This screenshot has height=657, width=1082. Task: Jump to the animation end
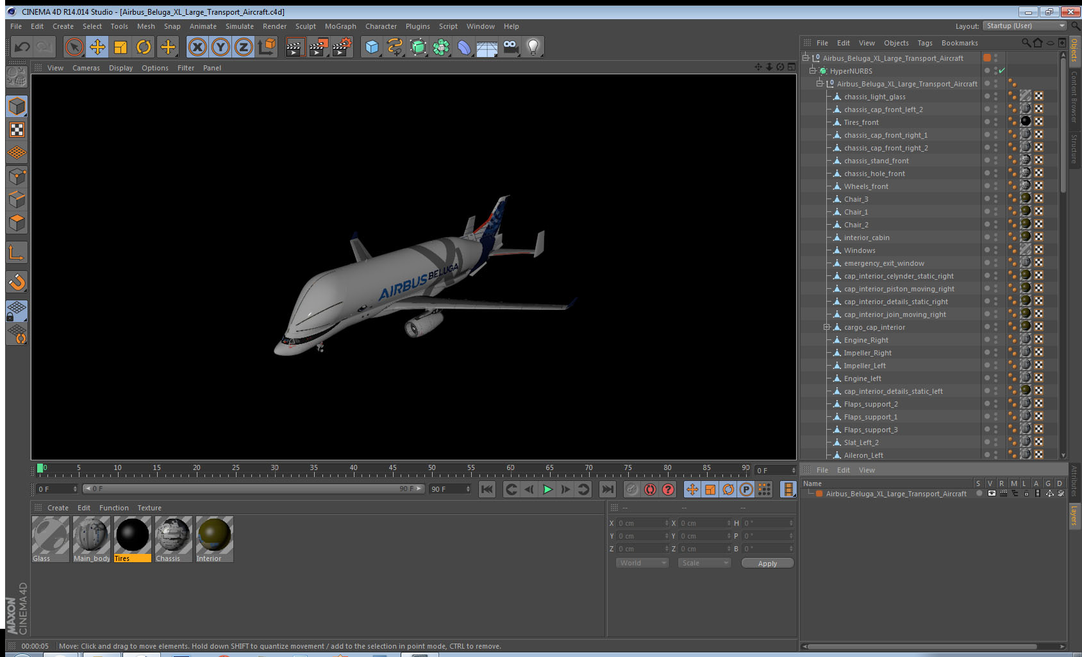click(x=607, y=489)
